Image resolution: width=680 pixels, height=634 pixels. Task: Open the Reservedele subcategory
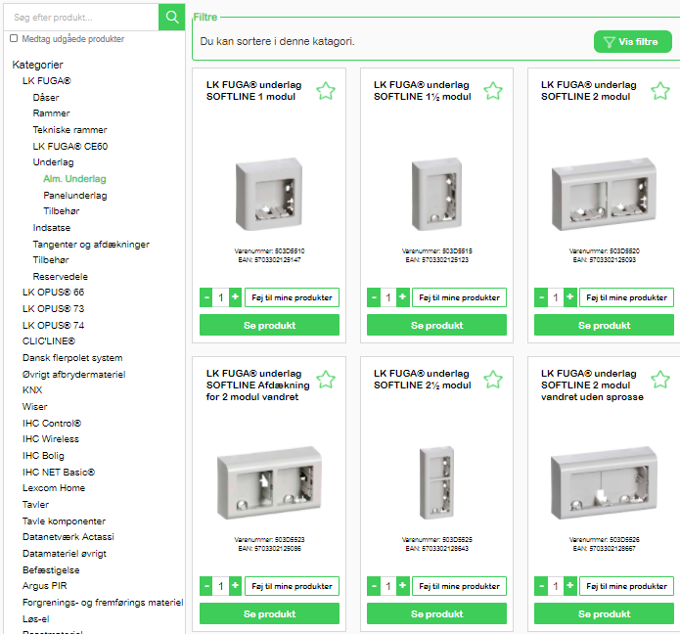point(61,276)
